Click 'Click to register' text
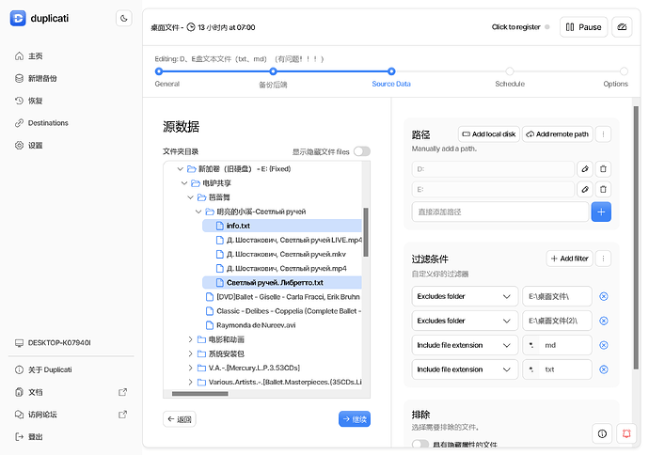Screen dimensions: 649x455 (515, 27)
